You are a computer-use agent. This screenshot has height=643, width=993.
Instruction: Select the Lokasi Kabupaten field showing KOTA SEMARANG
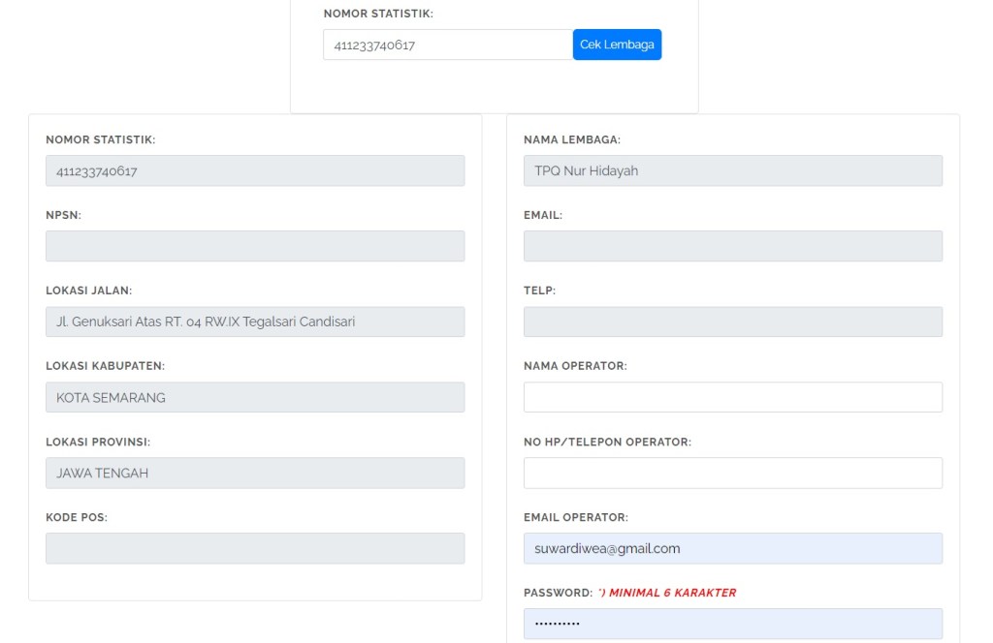pyautogui.click(x=254, y=397)
